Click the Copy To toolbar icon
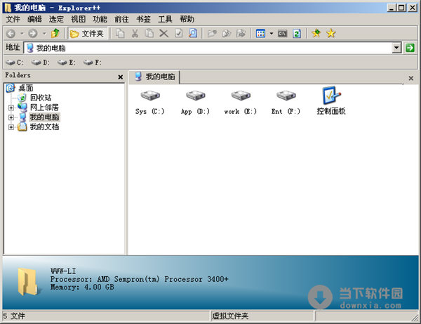The image size is (421, 324). 227,34
